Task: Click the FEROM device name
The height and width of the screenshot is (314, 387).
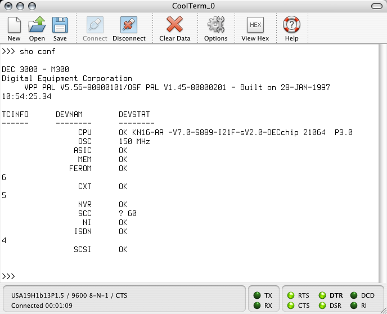Action: point(80,168)
